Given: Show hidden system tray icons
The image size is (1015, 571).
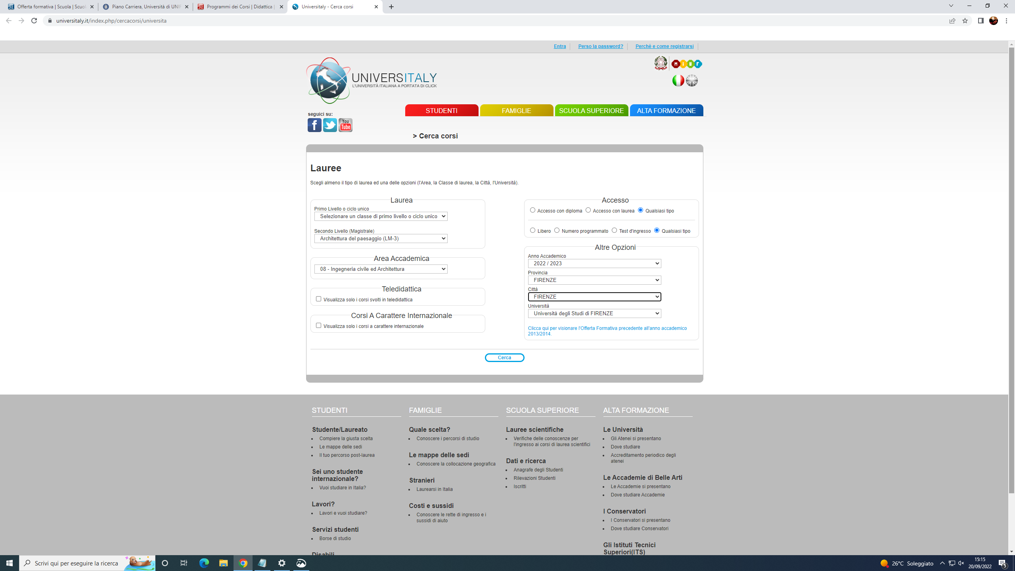Looking at the screenshot, I should pyautogui.click(x=942, y=563).
